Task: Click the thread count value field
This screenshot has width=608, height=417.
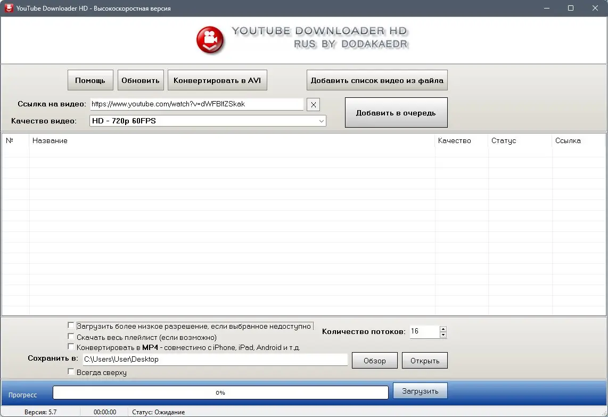Action: 425,332
